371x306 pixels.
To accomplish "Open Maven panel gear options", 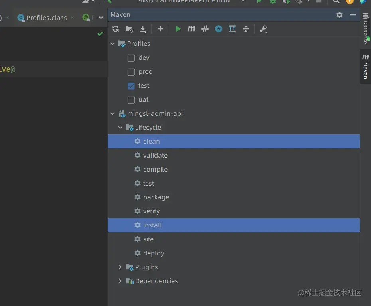I will click(339, 15).
